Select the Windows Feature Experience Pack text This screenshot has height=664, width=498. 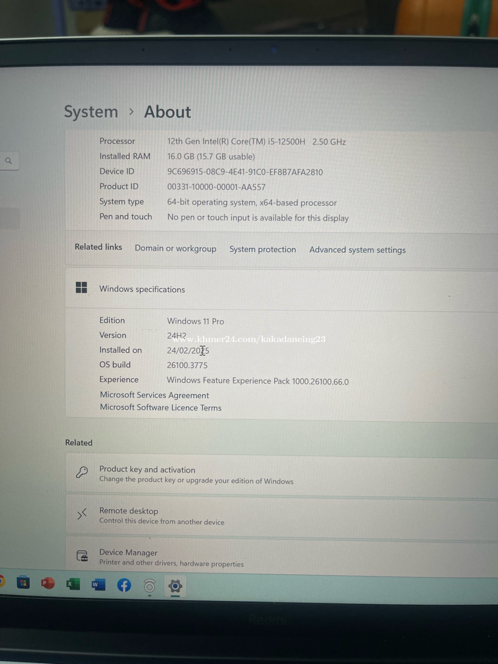pos(258,381)
